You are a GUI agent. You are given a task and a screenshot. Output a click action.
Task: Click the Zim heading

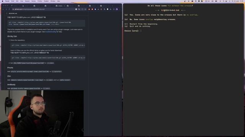click(9, 76)
